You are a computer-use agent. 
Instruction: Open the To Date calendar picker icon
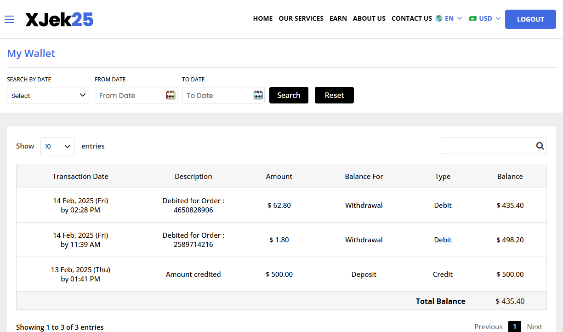[x=258, y=95]
